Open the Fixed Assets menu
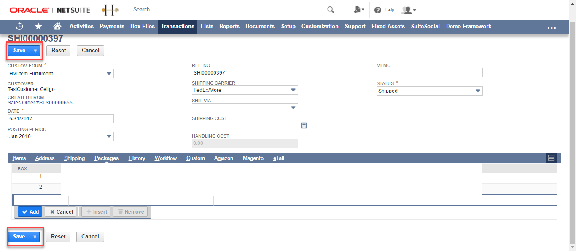The width and height of the screenshot is (576, 251). pyautogui.click(x=388, y=26)
